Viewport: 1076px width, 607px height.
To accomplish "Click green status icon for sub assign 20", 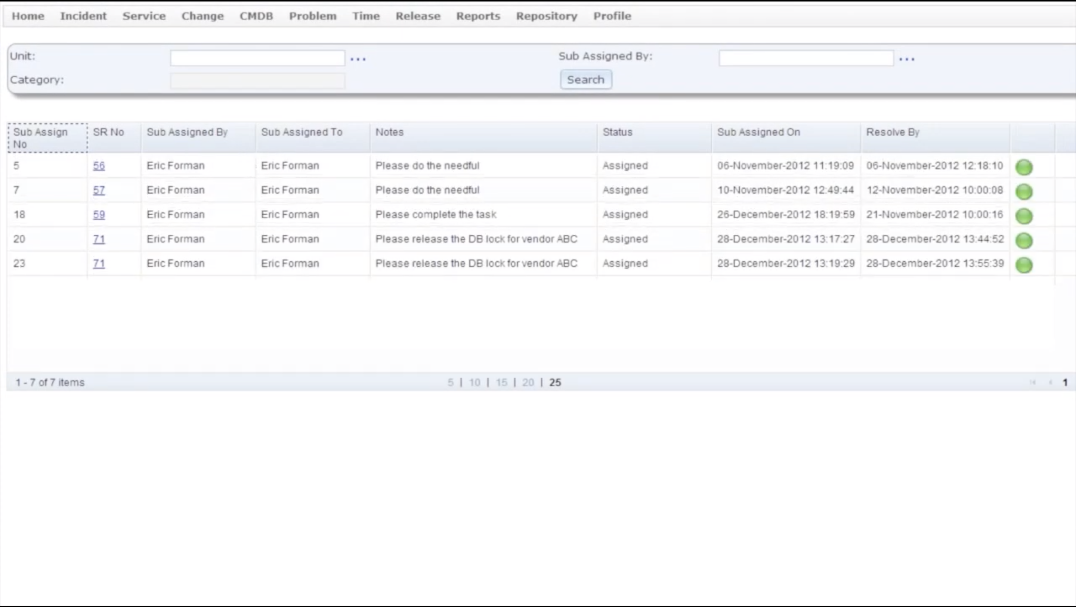I will click(x=1024, y=240).
